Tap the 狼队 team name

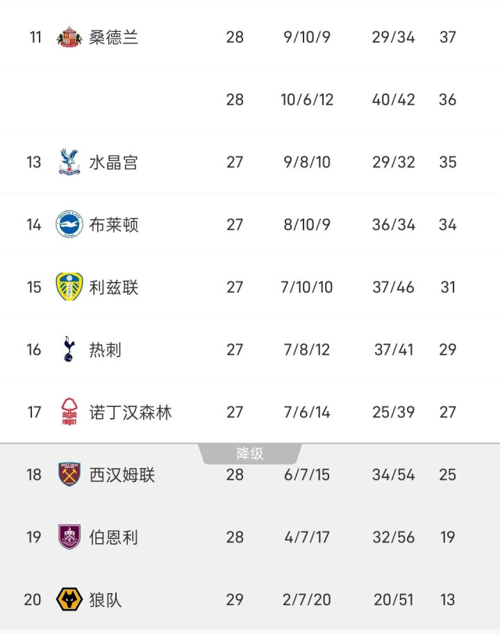pyautogui.click(x=106, y=599)
